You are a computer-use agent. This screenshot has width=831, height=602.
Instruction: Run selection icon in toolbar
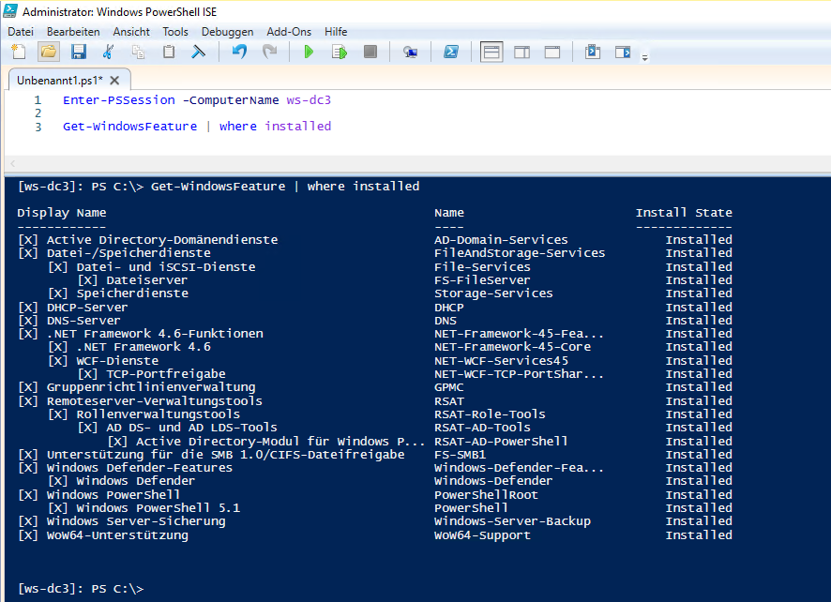click(x=340, y=52)
